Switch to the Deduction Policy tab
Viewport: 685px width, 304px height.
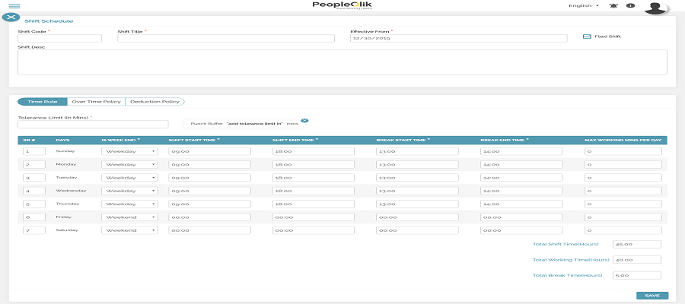pyautogui.click(x=155, y=101)
